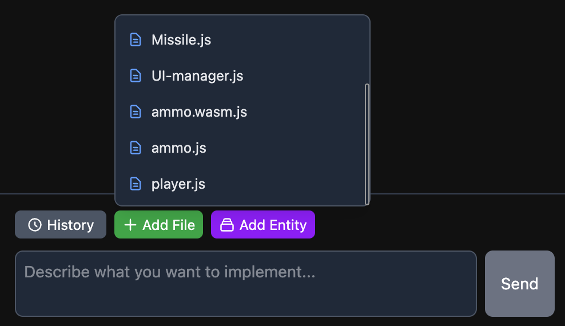Viewport: 565px width, 326px height.
Task: Click the file icon beside Missile.js
Action: (x=136, y=39)
